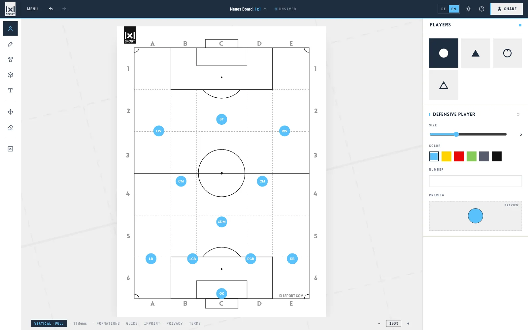
Task: Pick the green color swatch
Action: click(x=472, y=156)
